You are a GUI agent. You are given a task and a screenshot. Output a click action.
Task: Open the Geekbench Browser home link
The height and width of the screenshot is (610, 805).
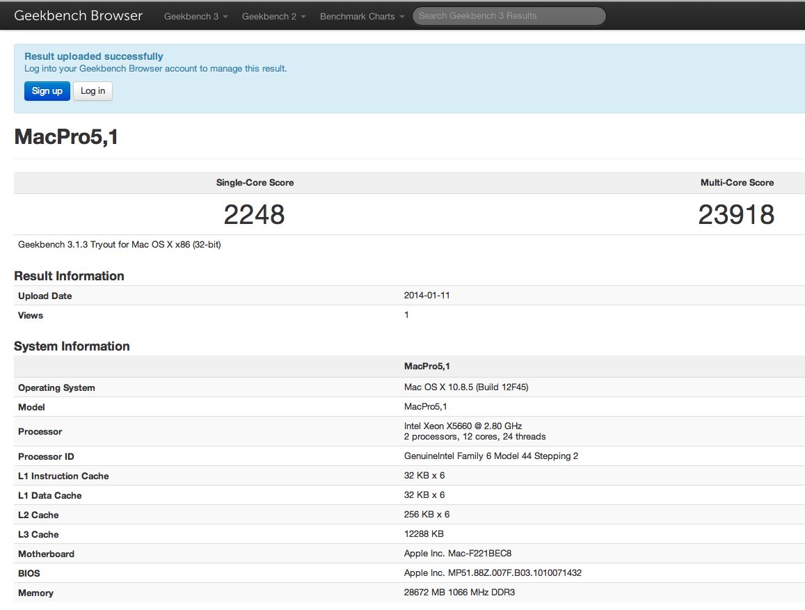[78, 16]
